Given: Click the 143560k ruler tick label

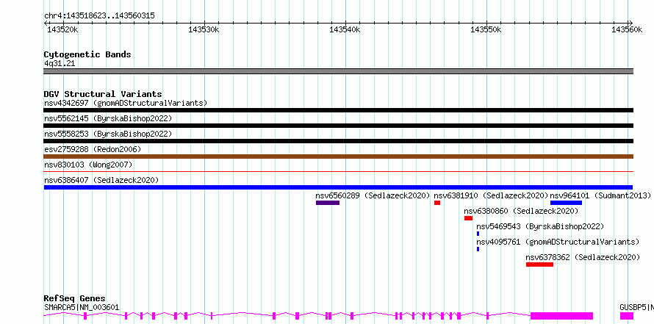Looking at the screenshot, I should [x=627, y=30].
